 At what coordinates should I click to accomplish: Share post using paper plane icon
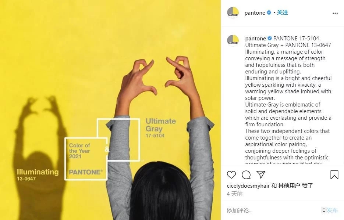tap(261, 174)
